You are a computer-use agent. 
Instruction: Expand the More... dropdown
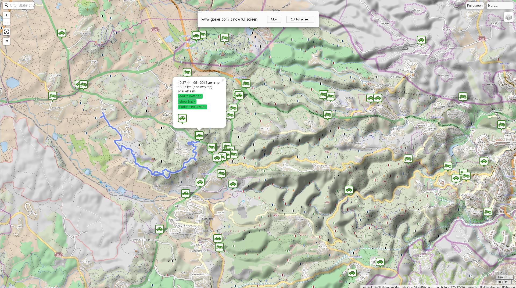click(x=500, y=6)
